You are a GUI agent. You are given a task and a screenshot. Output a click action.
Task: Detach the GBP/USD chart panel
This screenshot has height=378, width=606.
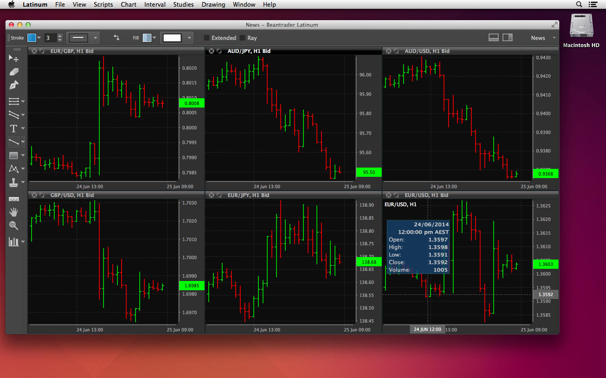[x=42, y=195]
